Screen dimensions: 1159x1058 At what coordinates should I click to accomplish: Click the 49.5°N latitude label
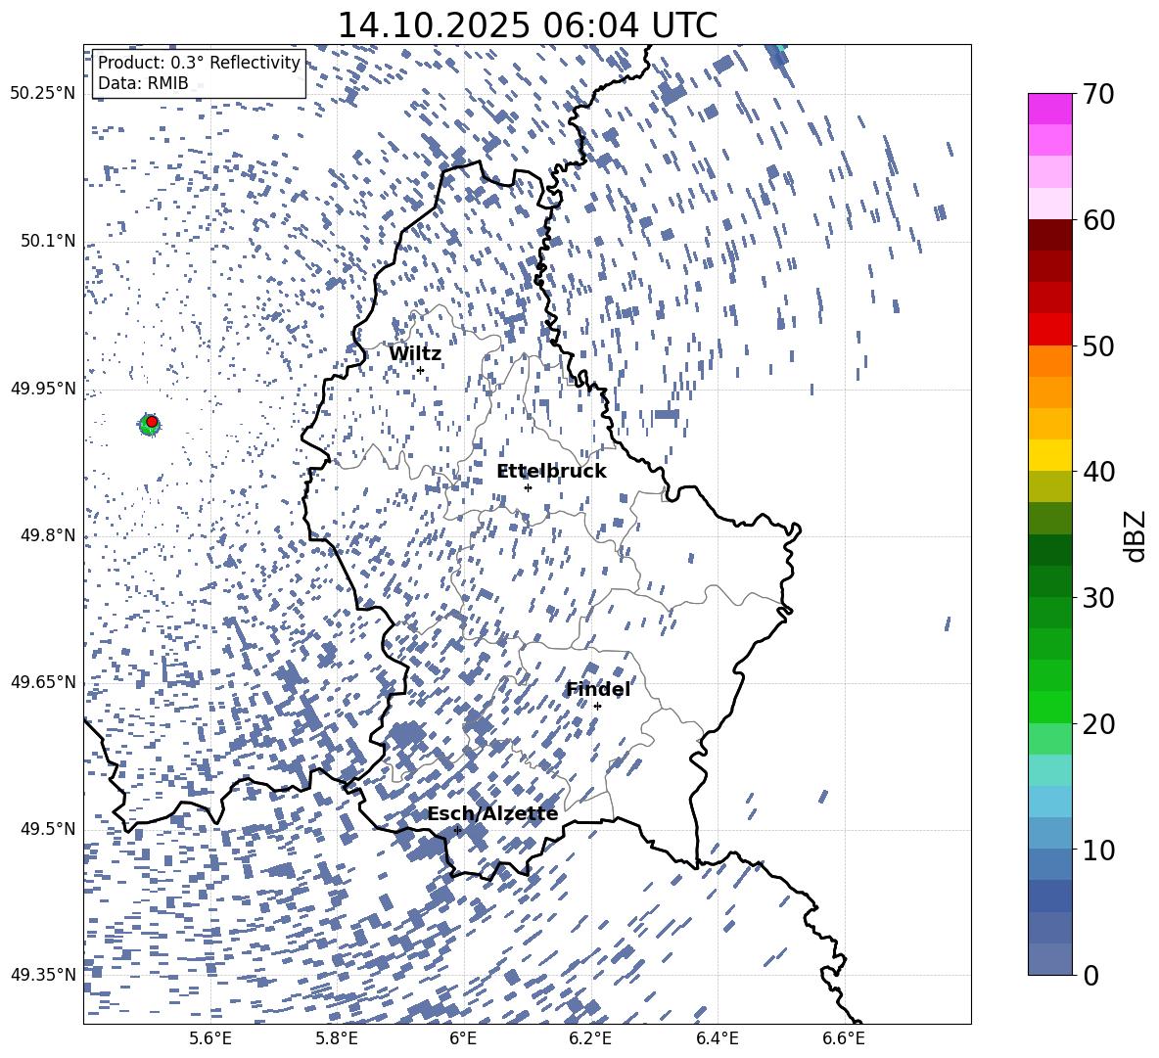click(x=48, y=829)
